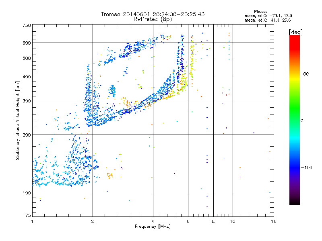Viewport: 322px width, 241px height.
Task: Click the 'RwPretec (8p)' subtitle
Action: pos(153,19)
